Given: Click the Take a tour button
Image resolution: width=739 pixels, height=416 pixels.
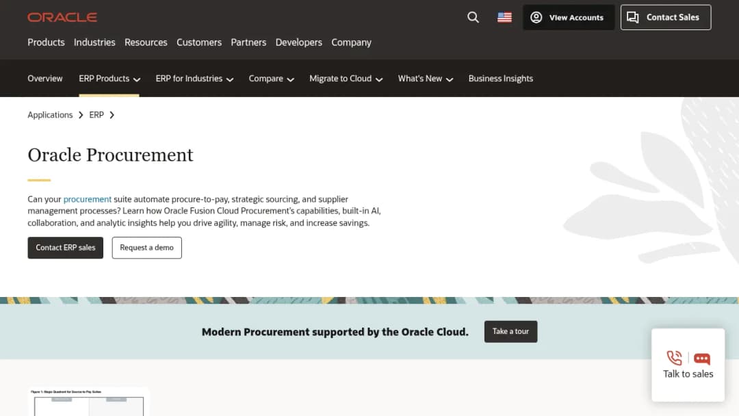Looking at the screenshot, I should coord(510,332).
